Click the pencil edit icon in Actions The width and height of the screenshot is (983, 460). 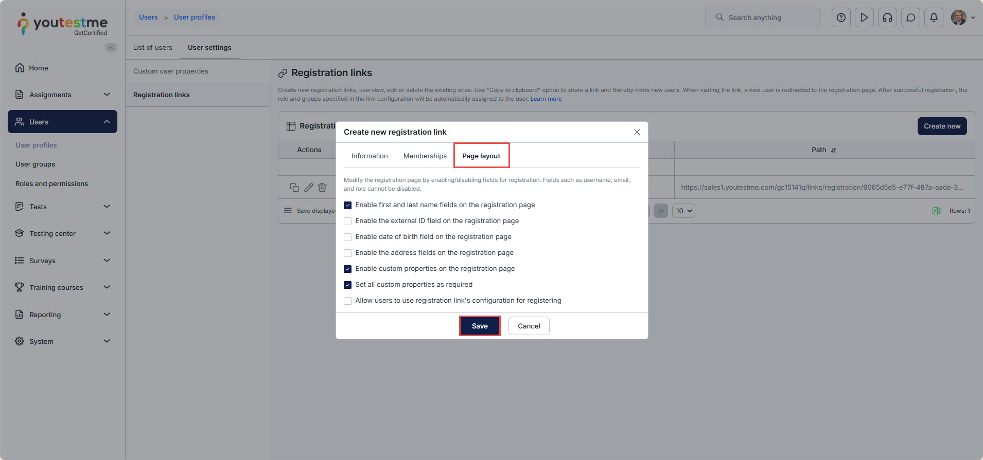(308, 188)
